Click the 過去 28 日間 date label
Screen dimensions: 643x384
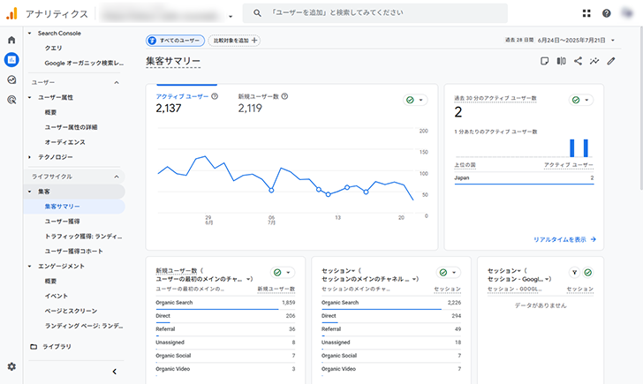coord(519,40)
